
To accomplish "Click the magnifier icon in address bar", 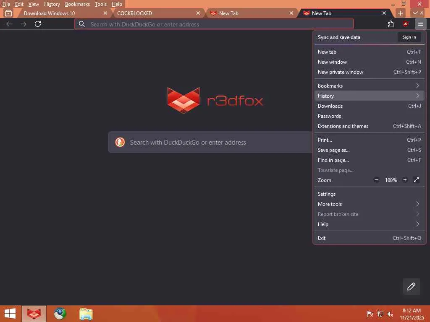I will tap(82, 24).
